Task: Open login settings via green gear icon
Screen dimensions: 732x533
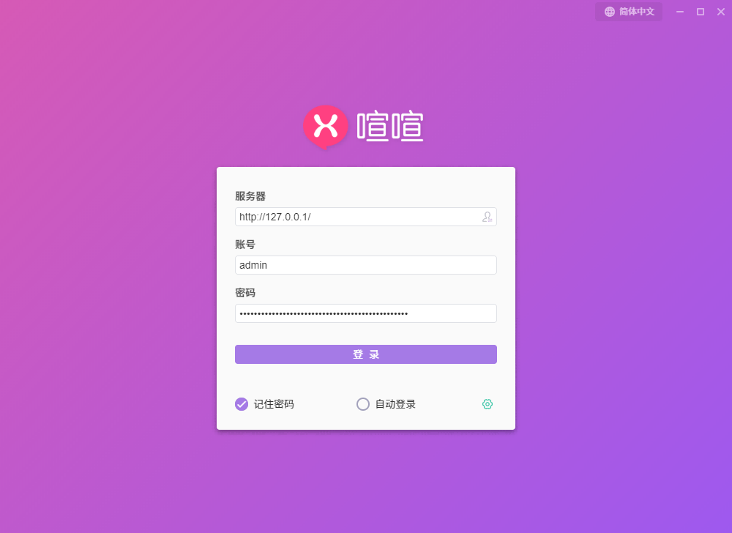Action: pyautogui.click(x=488, y=404)
